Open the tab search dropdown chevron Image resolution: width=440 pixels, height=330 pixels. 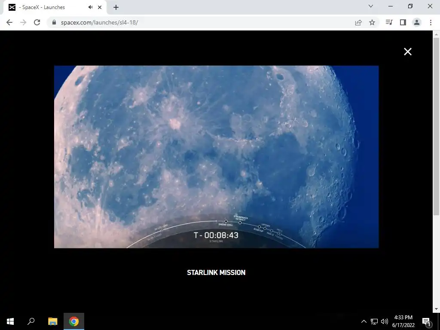[x=371, y=6]
